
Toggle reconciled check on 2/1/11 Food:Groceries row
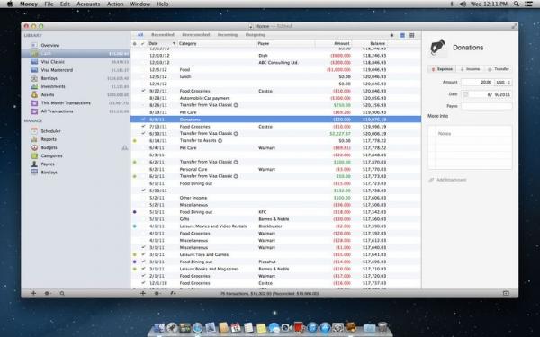[143, 276]
